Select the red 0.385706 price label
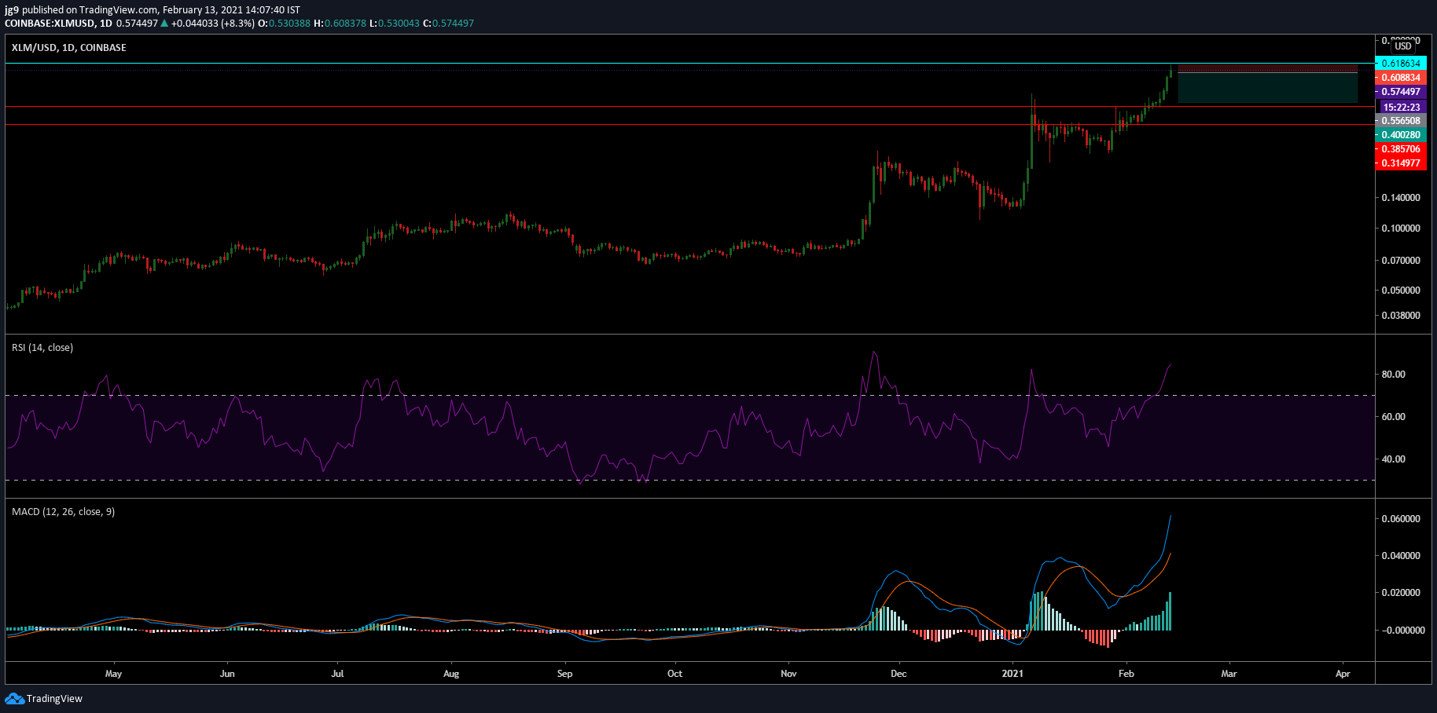1437x713 pixels. pyautogui.click(x=1401, y=149)
